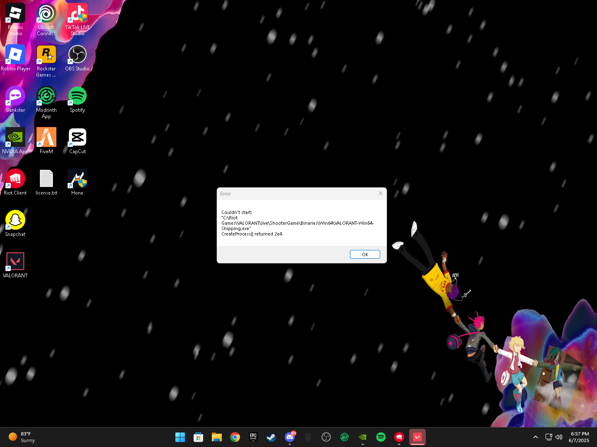This screenshot has height=447, width=597.
Task: Click OK in the Error dialog
Action: coord(365,255)
